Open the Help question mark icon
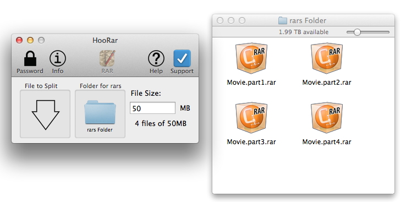This screenshot has height=202, width=406. 156,58
